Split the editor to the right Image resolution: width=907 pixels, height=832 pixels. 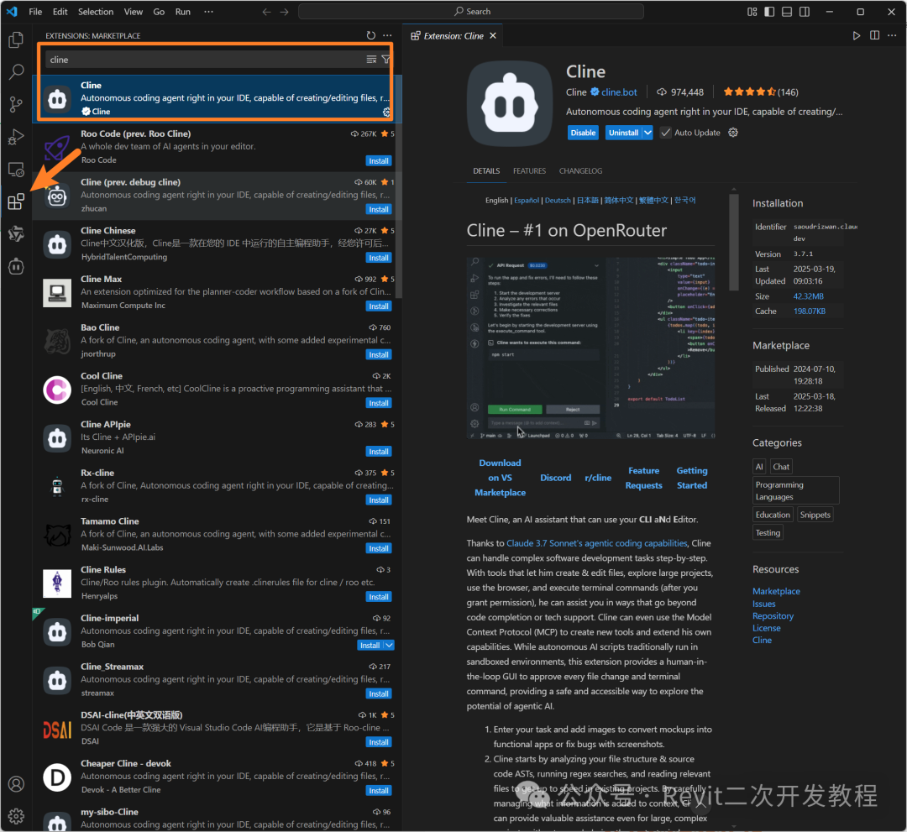(874, 36)
